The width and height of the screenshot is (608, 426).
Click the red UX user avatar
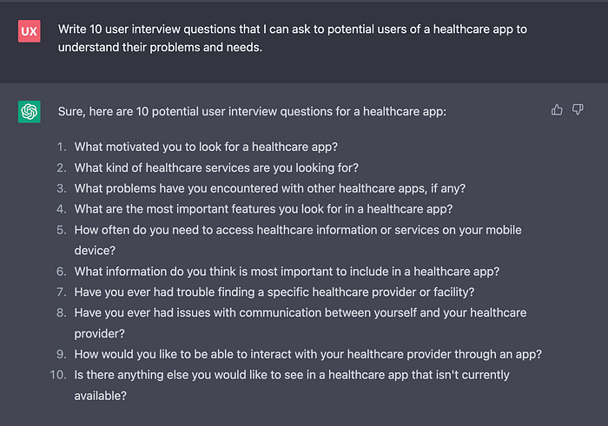(x=29, y=31)
